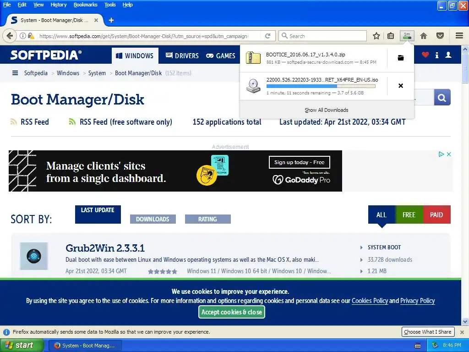Click the Softpedia blue search magnifier button
Image resolution: width=469 pixels, height=352 pixels.
click(442, 97)
